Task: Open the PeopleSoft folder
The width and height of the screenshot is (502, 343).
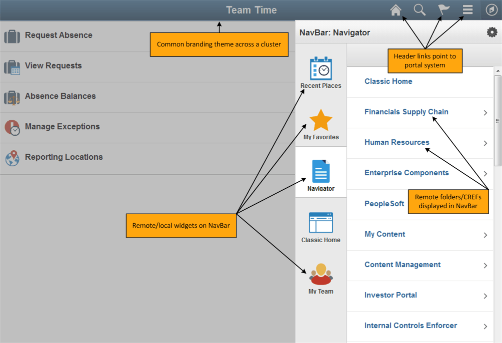Action: coord(384,204)
